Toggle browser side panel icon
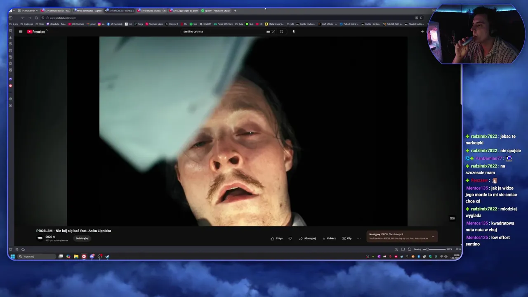Image resolution: width=528 pixels, height=297 pixels. coord(10,18)
